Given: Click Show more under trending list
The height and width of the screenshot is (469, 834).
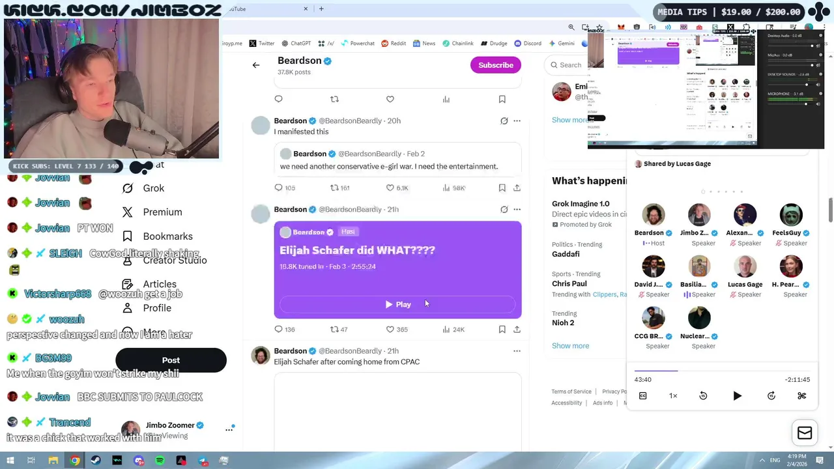Looking at the screenshot, I should click(570, 346).
